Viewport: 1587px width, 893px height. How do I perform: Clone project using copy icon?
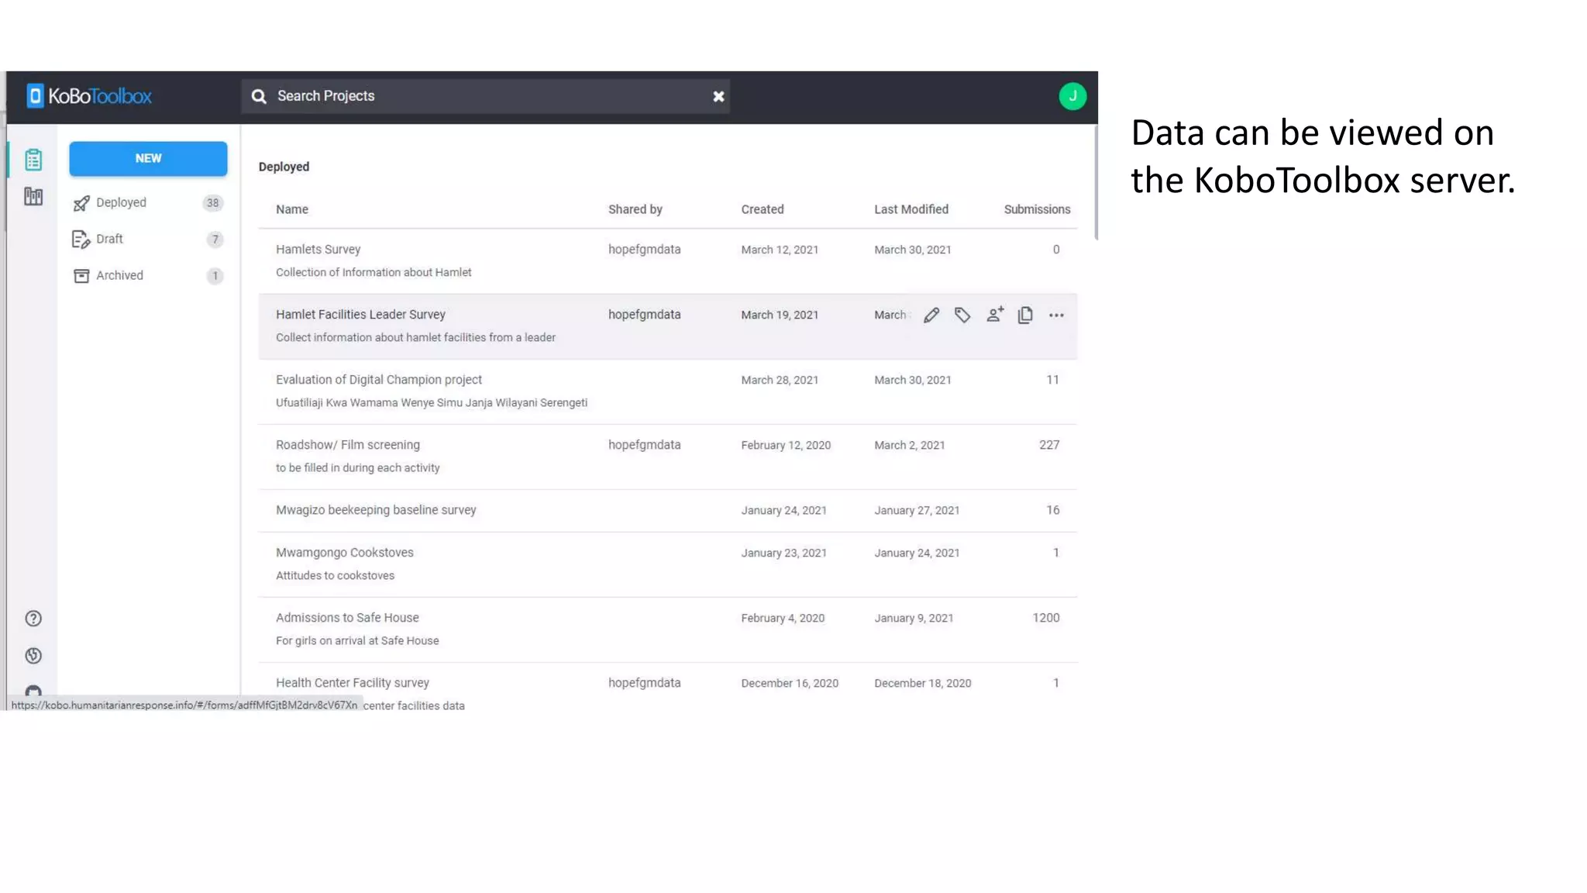click(1025, 315)
